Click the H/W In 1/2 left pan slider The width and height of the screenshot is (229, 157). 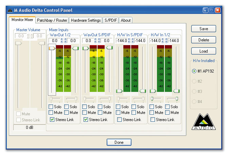point(156,99)
